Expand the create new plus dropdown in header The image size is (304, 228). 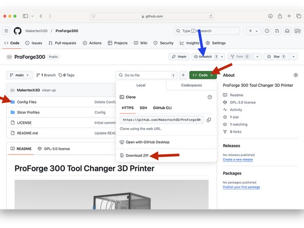[x=253, y=31]
